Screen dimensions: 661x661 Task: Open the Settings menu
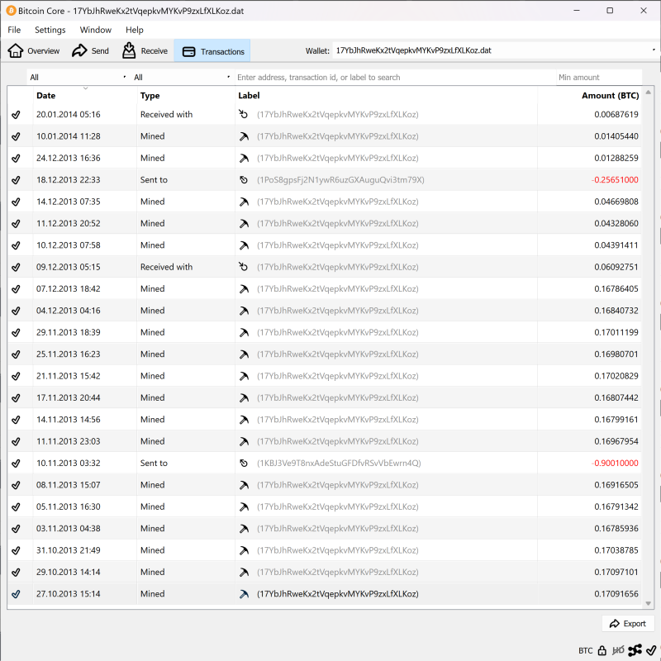point(50,30)
